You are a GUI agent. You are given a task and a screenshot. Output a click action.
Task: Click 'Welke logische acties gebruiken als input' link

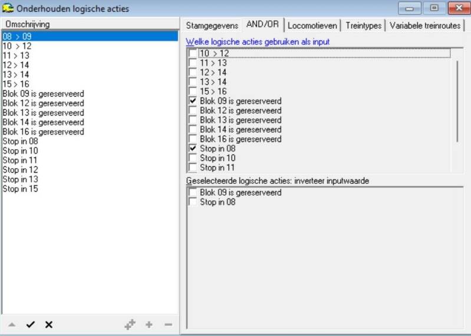pyautogui.click(x=258, y=42)
